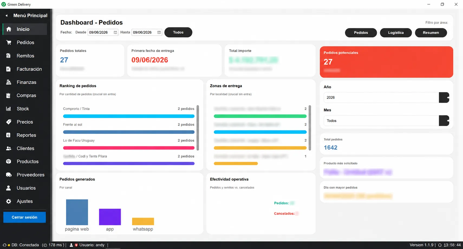This screenshot has width=463, height=249.
Task: Click the pagina web chart bar
Action: coord(77,212)
